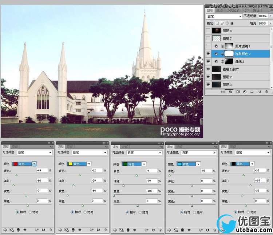Click the lock all padlock icon
273x235 pixels.
(232, 23)
